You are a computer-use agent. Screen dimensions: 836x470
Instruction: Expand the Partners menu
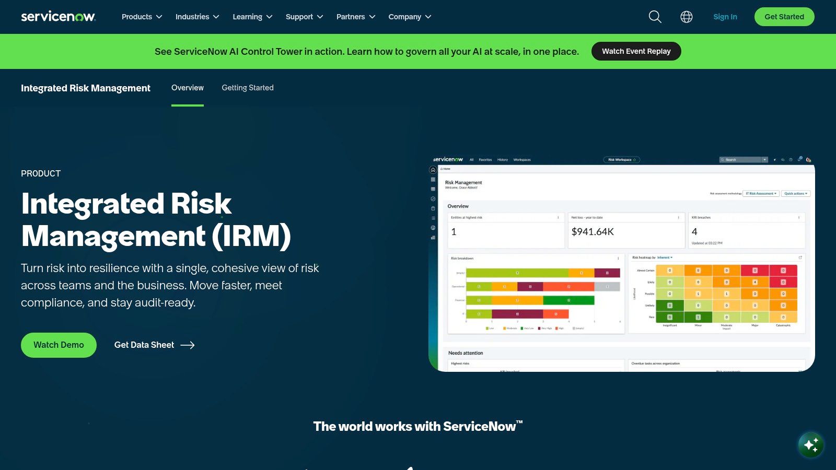tap(356, 17)
